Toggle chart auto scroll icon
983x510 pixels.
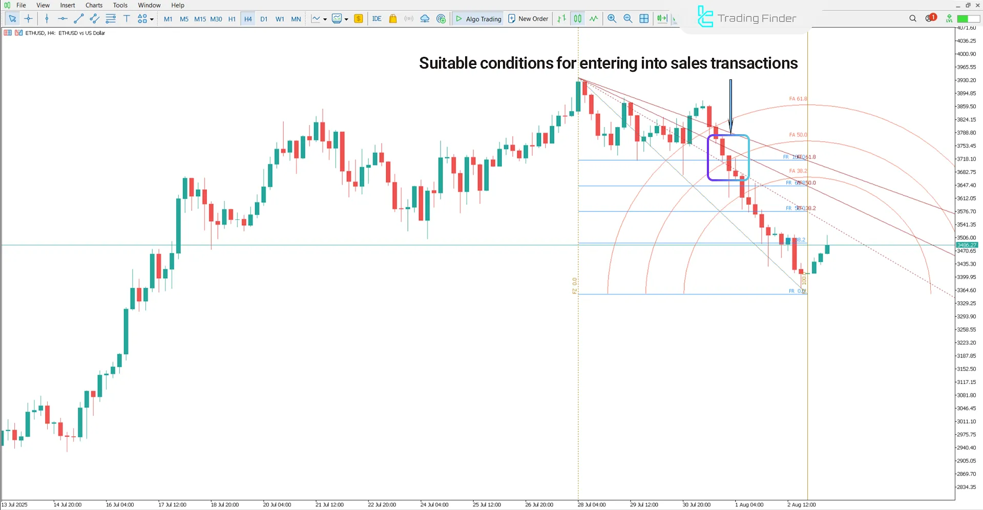point(662,19)
